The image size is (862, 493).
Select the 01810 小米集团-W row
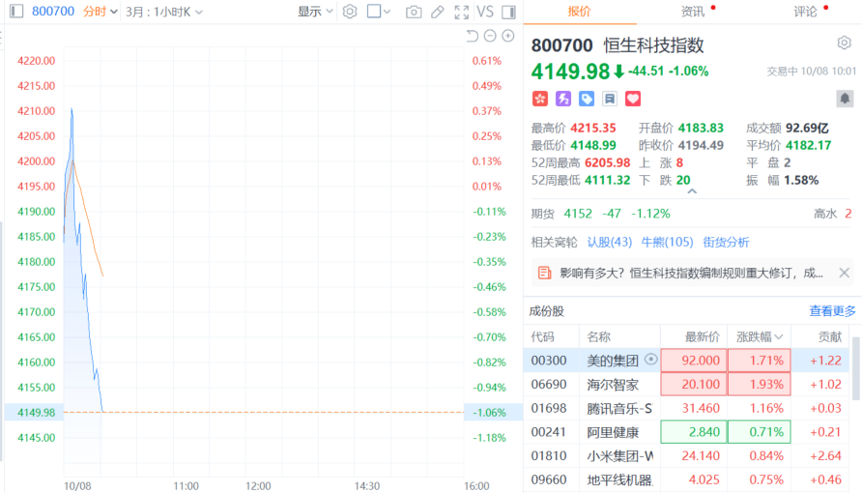(687, 455)
